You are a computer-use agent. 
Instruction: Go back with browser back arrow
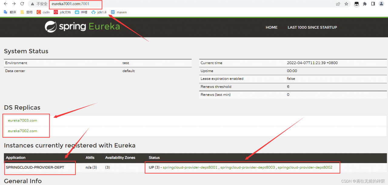[x=5, y=4]
